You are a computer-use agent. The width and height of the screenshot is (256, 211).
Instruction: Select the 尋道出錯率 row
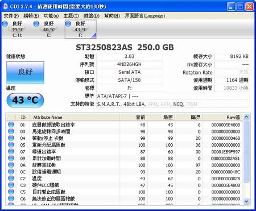click(125, 152)
